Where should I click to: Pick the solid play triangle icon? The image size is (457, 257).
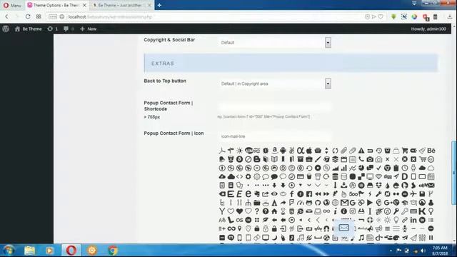coord(370,203)
